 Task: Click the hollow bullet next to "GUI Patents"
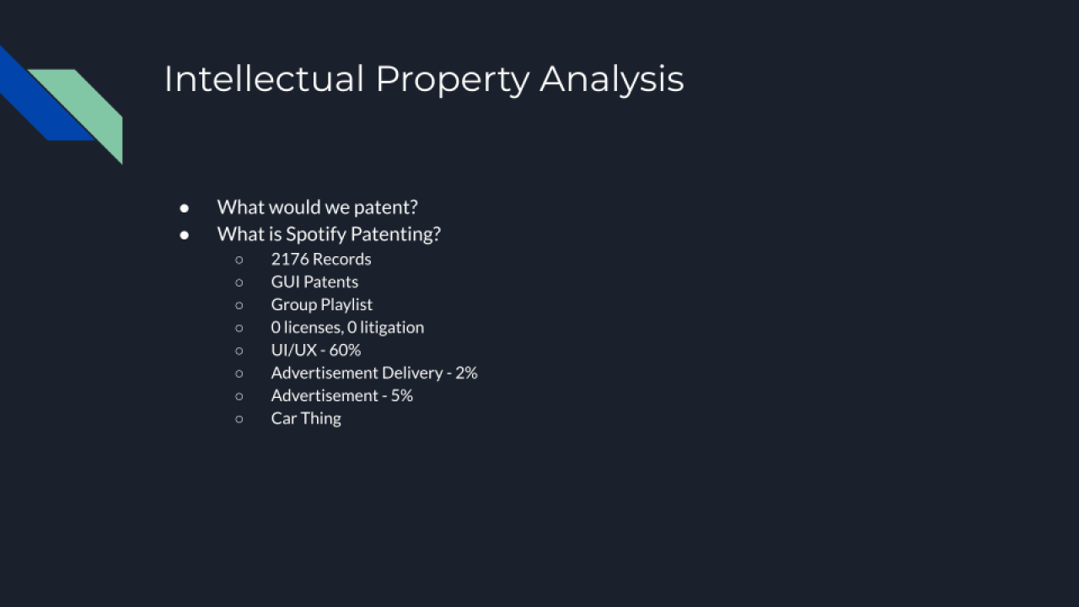click(239, 282)
